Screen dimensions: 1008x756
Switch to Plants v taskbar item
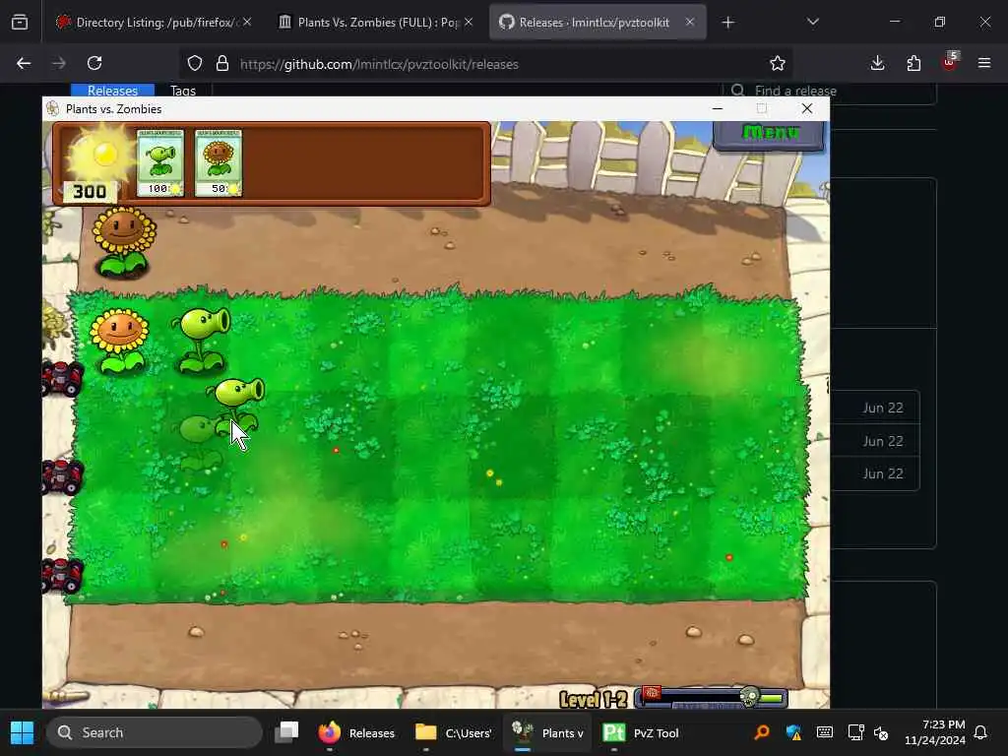[x=547, y=732]
